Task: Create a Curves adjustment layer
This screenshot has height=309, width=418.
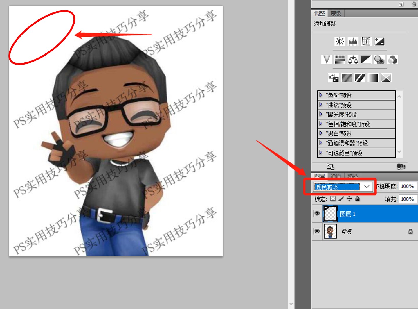Action: pos(366,42)
